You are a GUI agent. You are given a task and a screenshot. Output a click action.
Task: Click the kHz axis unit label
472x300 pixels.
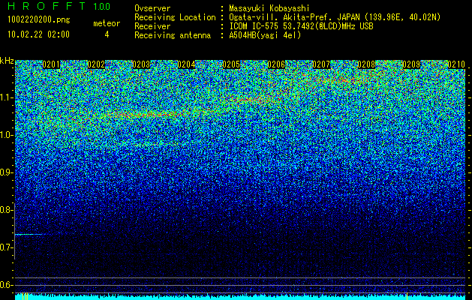click(7, 61)
